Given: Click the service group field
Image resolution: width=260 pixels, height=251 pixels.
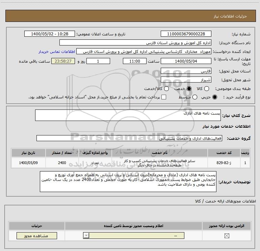Looking at the screenshot, I should 129,138.
